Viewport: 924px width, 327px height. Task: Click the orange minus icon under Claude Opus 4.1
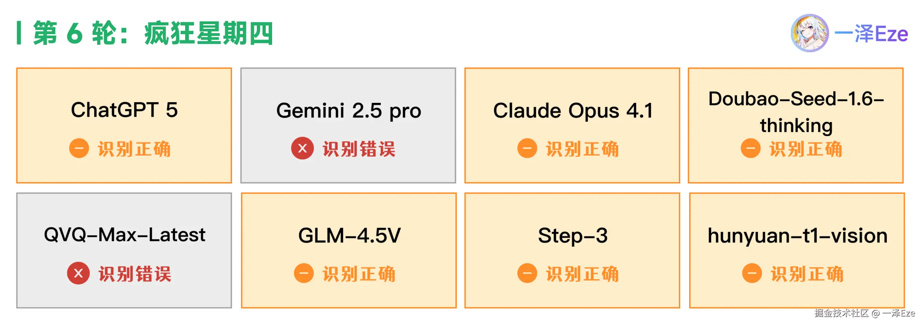[527, 148]
